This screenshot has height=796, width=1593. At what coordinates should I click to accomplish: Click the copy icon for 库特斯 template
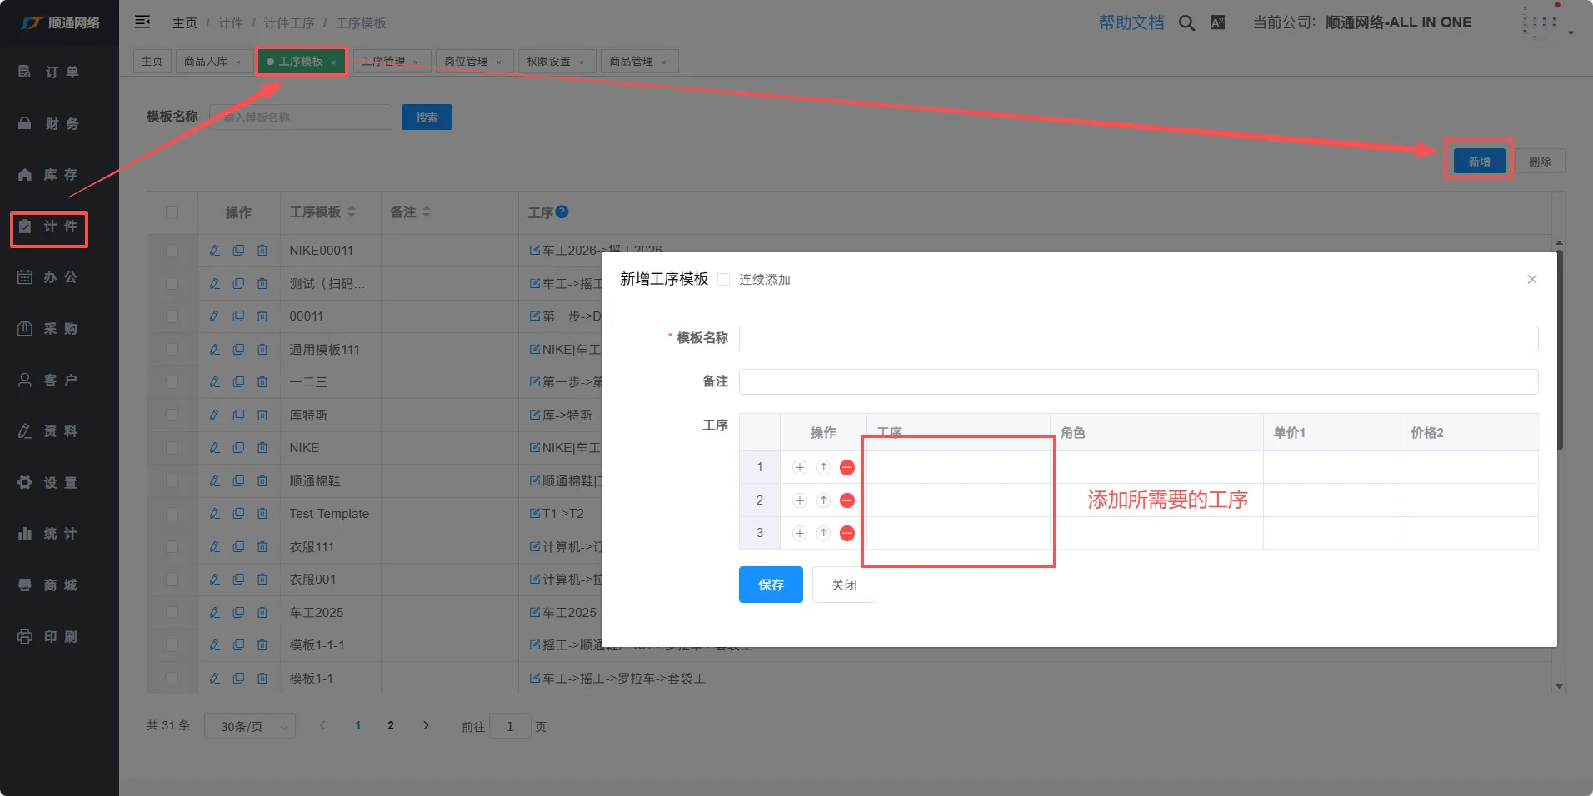pos(238,415)
